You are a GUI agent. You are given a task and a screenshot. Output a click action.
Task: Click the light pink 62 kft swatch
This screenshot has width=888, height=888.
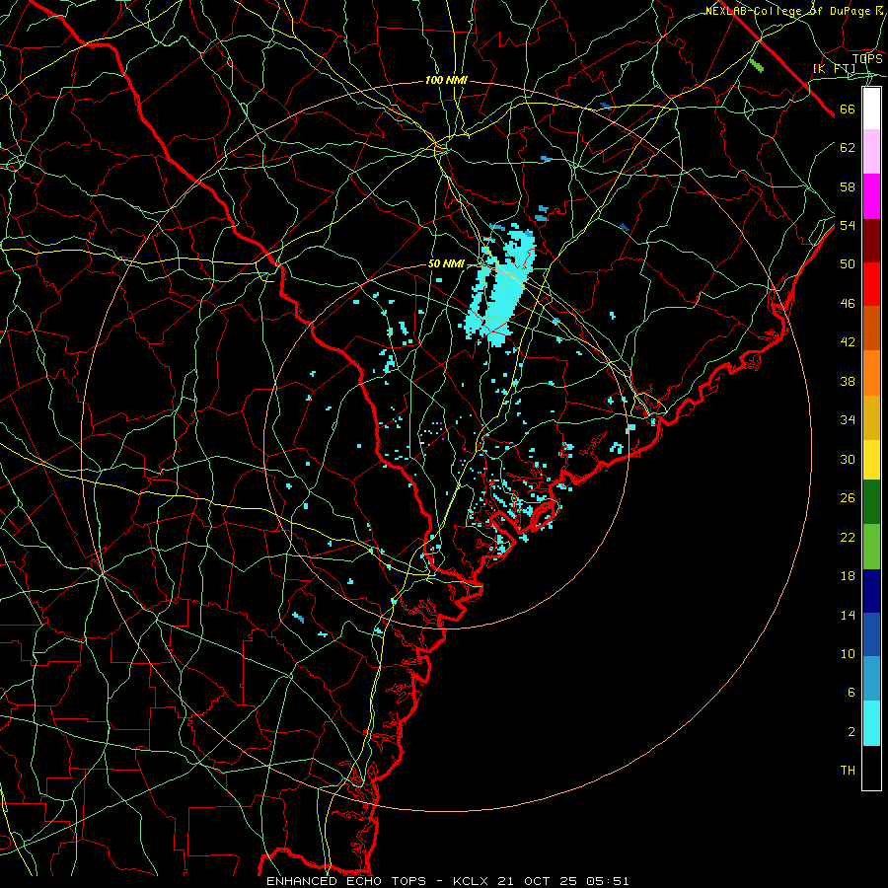(871, 152)
